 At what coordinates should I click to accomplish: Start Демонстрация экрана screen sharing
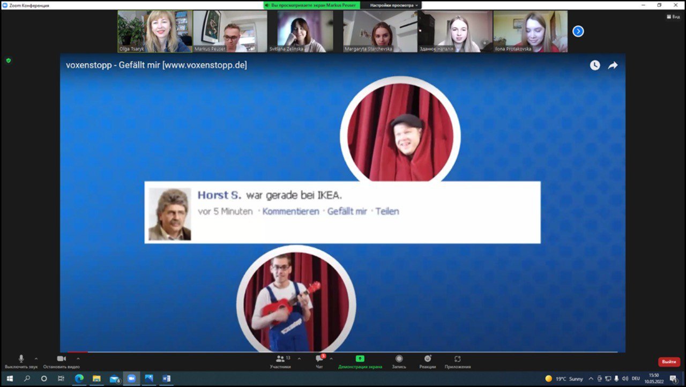360,362
